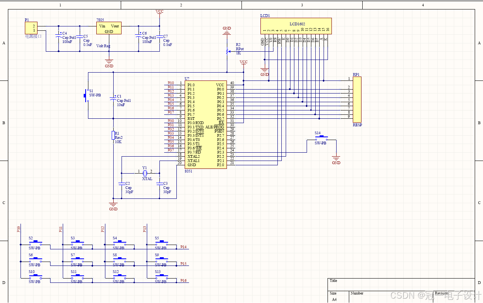Click the C4 polarized capacitor symbol
Image resolution: width=483 pixels, height=303 pixels.
pyautogui.click(x=58, y=36)
